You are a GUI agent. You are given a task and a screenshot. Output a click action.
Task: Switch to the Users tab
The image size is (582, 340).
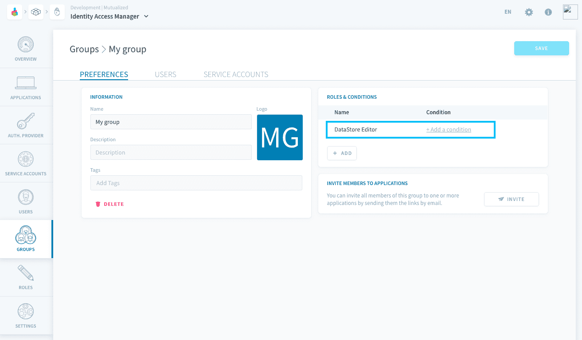(x=165, y=74)
